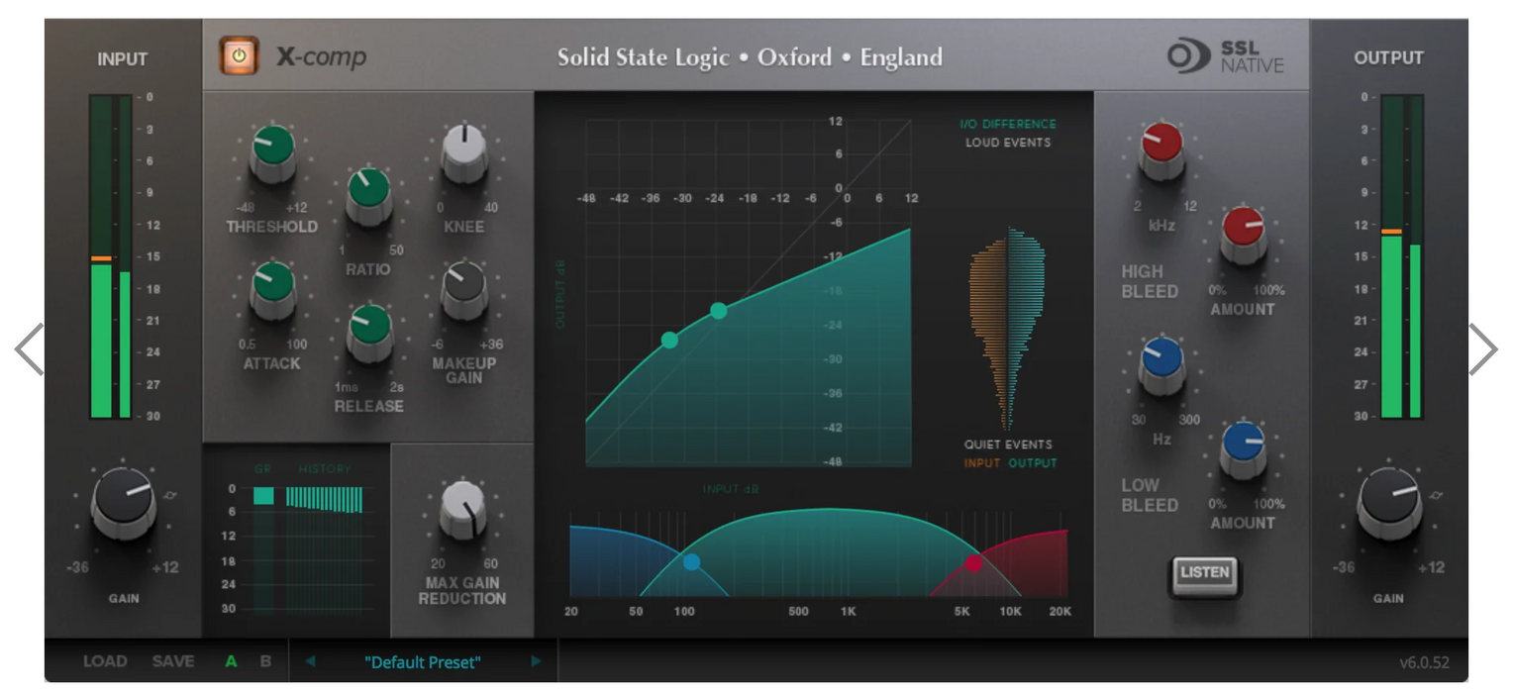Click the Solid State Logic Oxford England title
The height and width of the screenshot is (693, 1513).
coord(750,57)
